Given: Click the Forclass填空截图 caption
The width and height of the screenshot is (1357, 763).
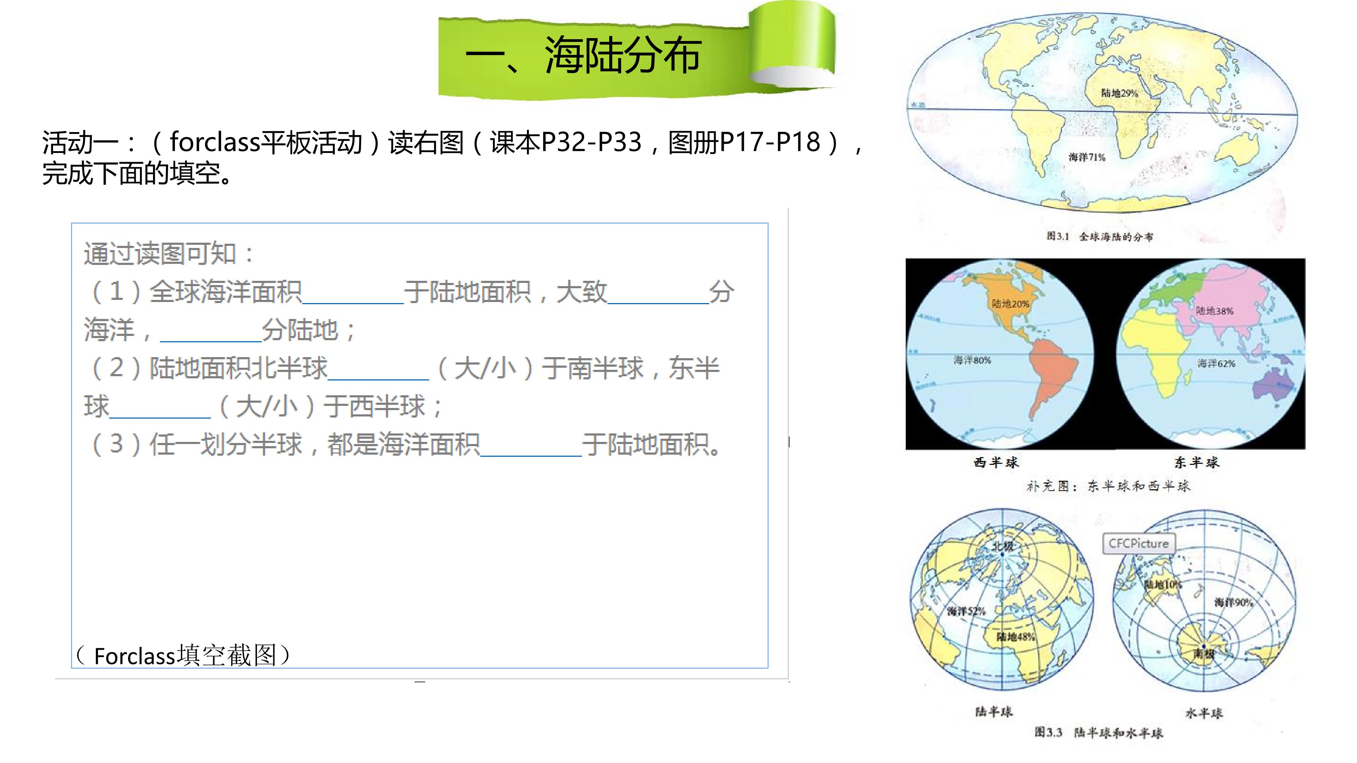Looking at the screenshot, I should tap(182, 656).
